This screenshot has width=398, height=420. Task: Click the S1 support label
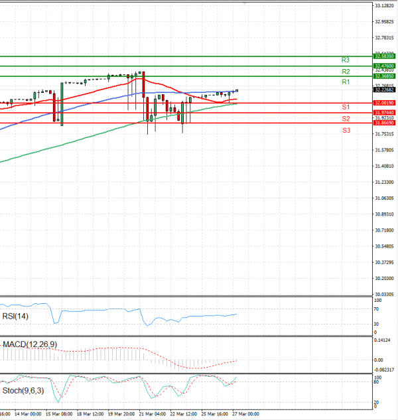[x=346, y=107]
